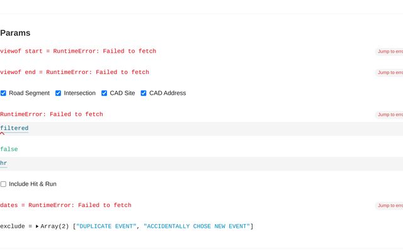Jump to error beside the filtered cell's RuntimeError

389,115
